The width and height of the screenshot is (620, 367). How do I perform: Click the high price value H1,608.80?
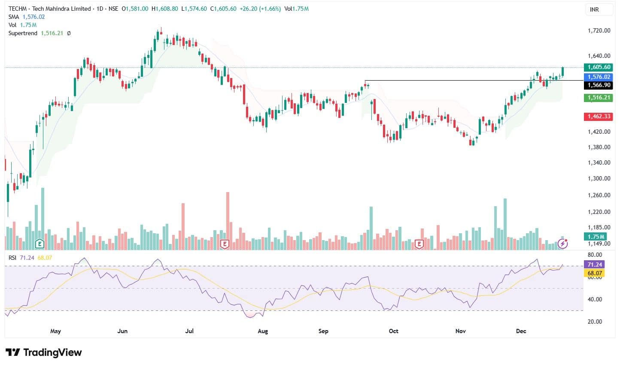[165, 9]
